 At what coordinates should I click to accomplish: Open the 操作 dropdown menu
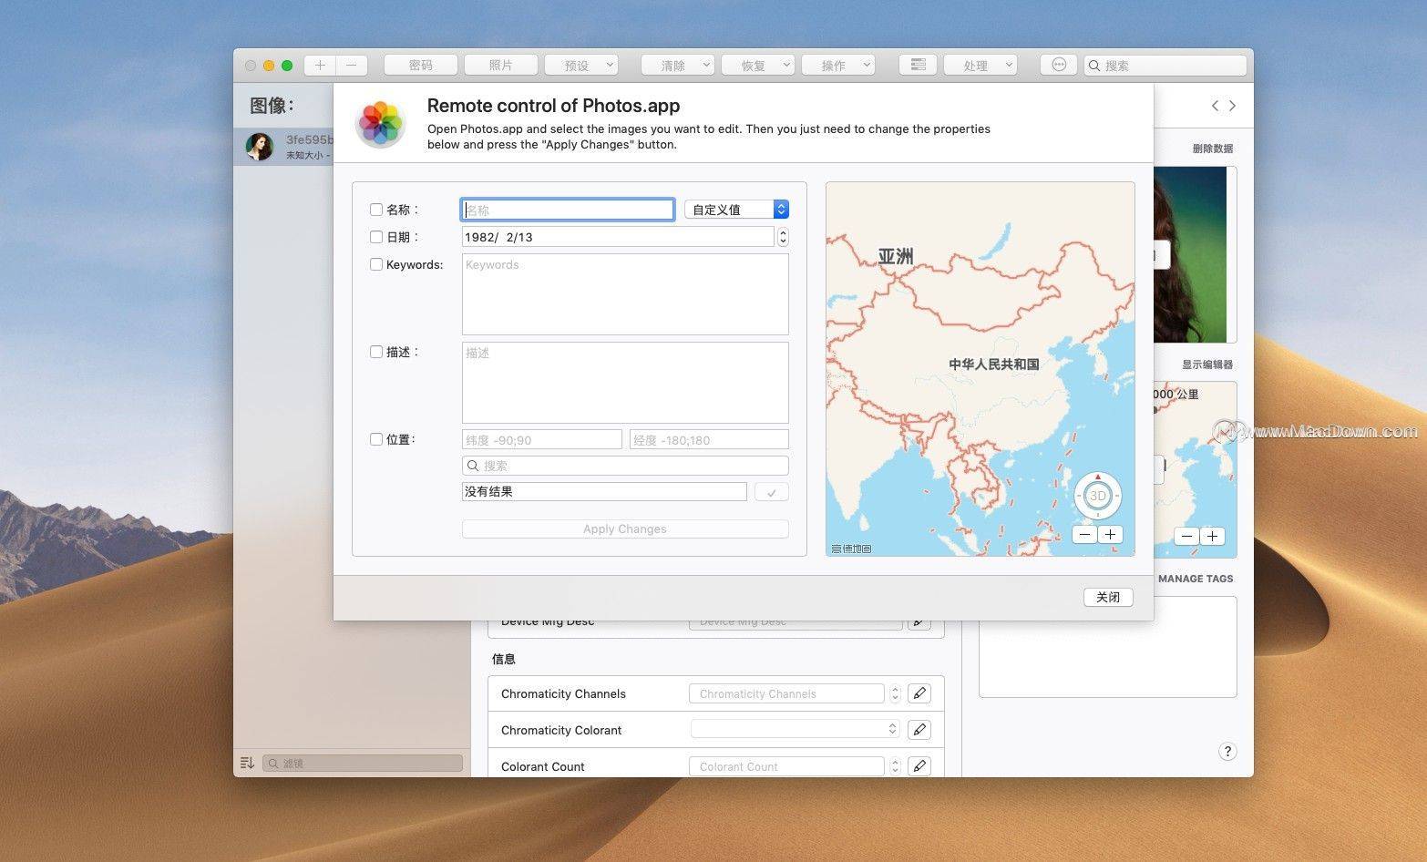[837, 65]
